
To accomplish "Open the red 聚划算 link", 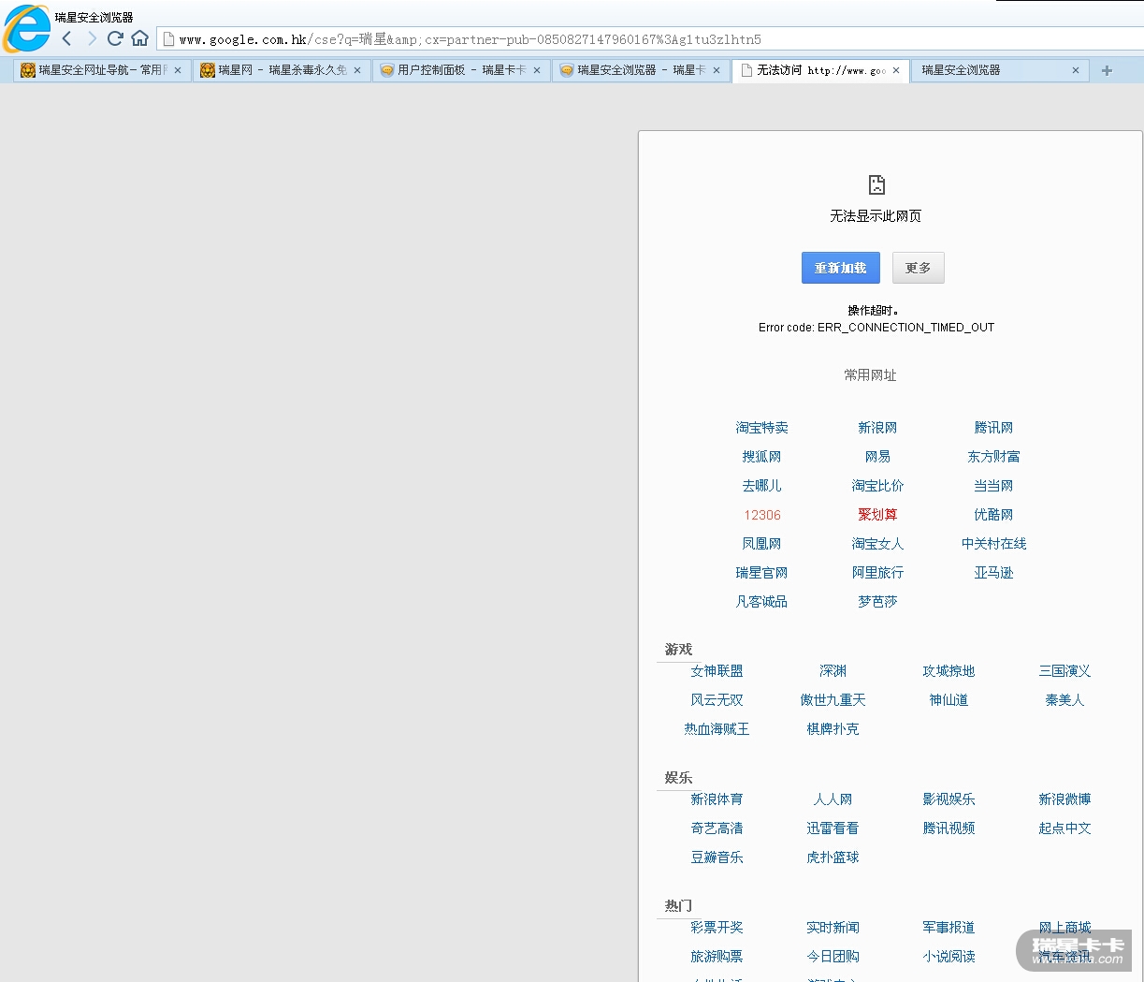I will tap(877, 515).
